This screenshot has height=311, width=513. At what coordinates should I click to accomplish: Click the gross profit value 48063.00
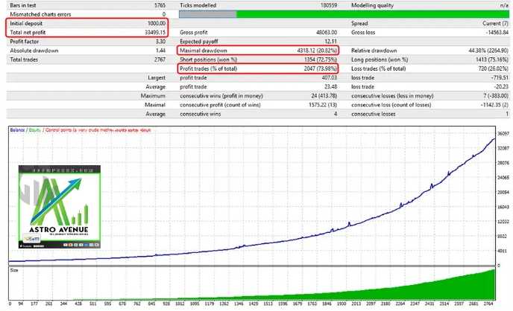pyautogui.click(x=327, y=32)
